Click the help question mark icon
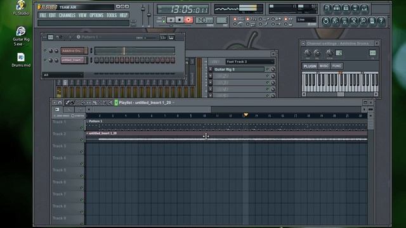This screenshot has height=228, width=406. click(x=381, y=21)
